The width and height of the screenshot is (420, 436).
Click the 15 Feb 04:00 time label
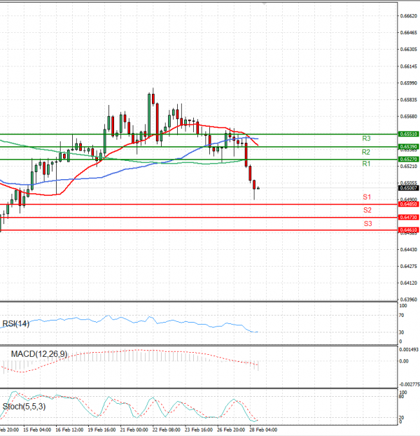pos(37,430)
